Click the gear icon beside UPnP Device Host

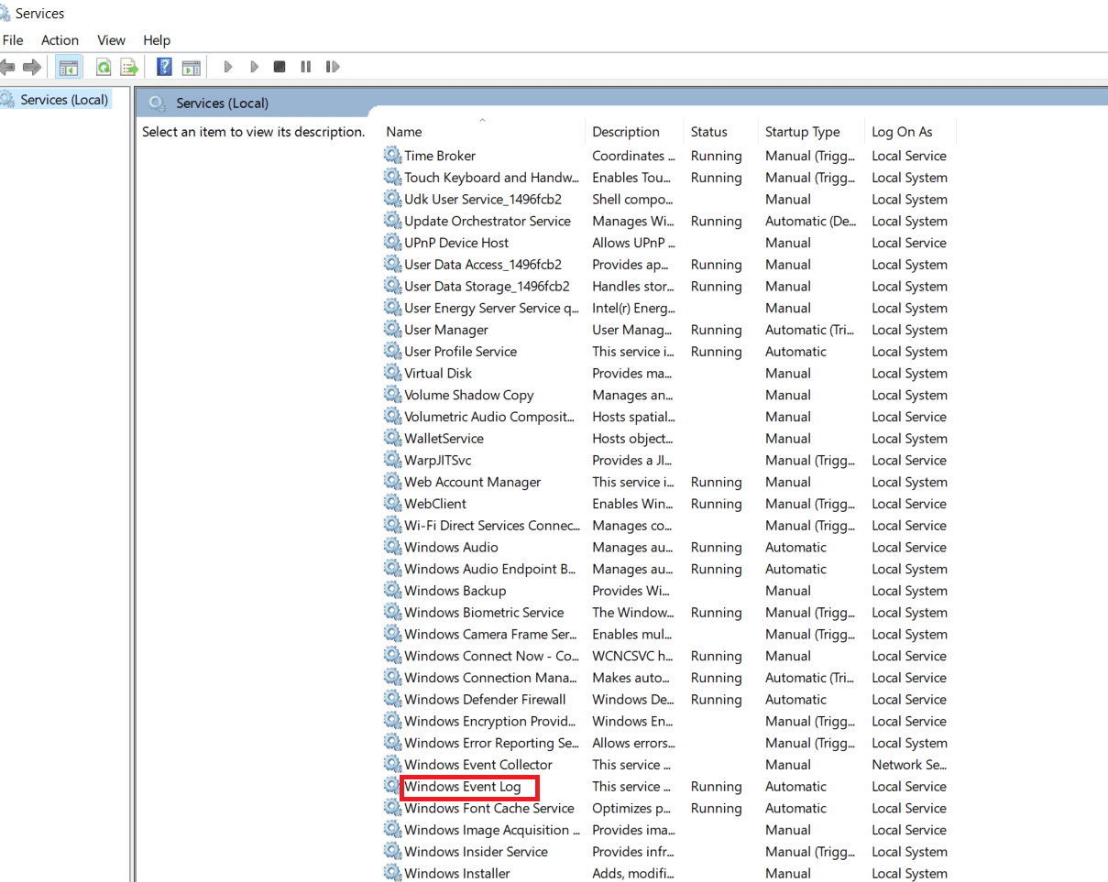pyautogui.click(x=392, y=243)
